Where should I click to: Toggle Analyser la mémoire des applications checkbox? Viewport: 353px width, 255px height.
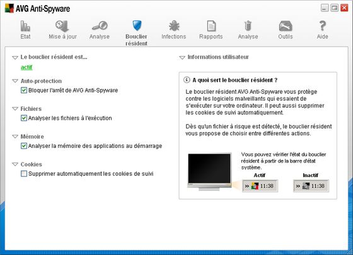(24, 146)
